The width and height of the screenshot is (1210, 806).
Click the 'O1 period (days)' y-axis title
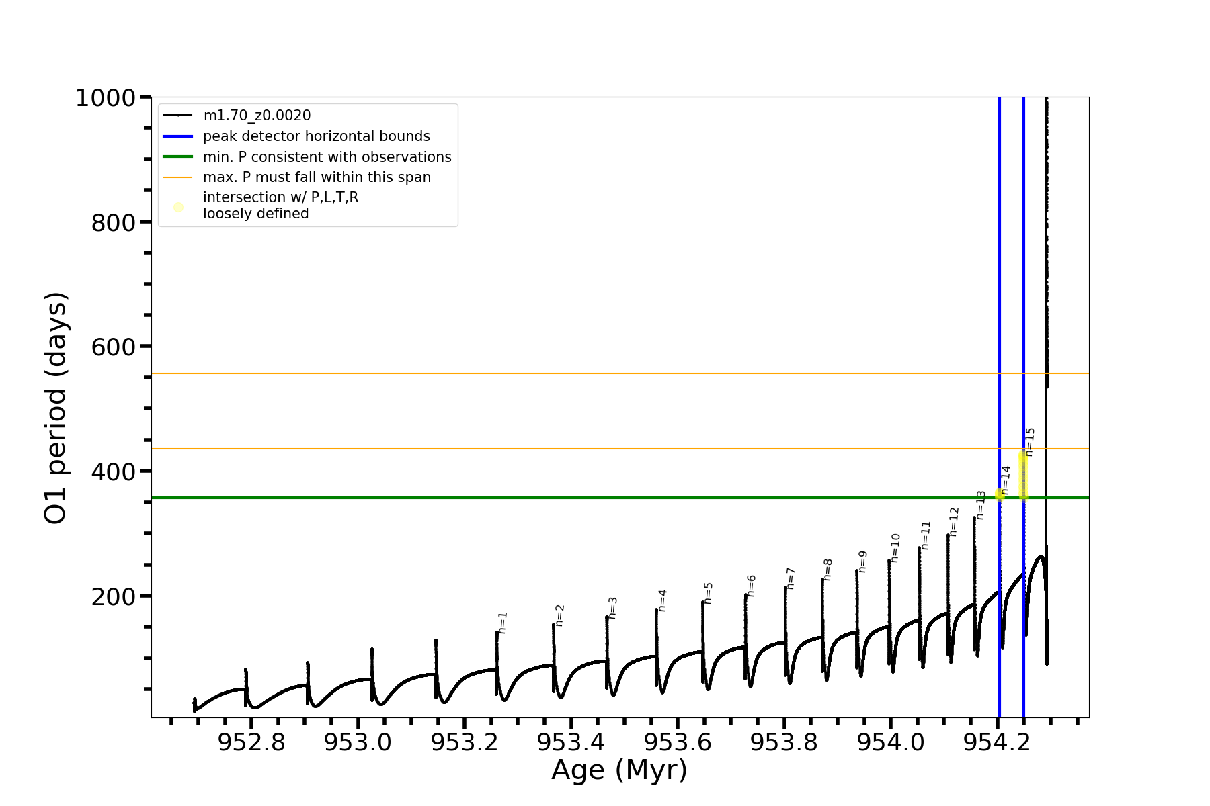click(56, 408)
